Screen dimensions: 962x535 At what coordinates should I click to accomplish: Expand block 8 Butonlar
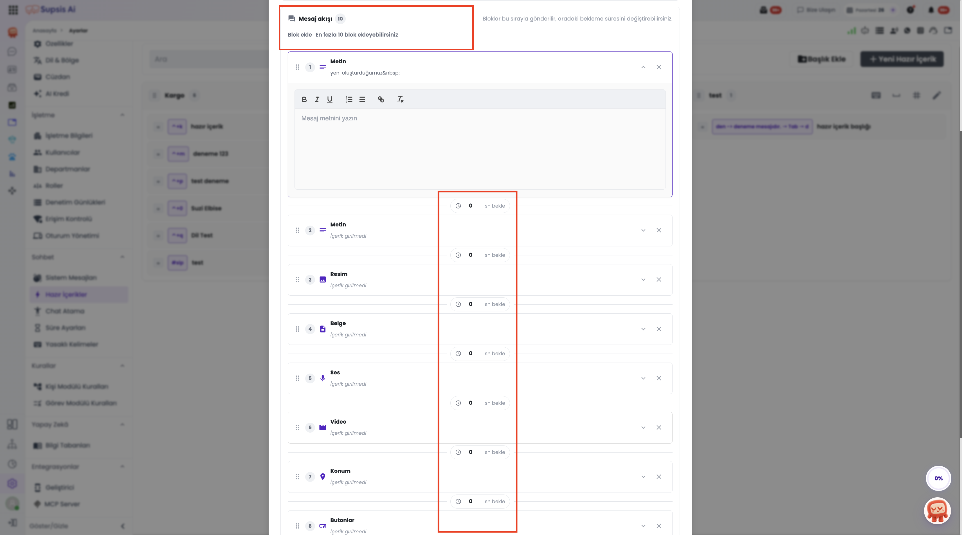(x=643, y=526)
